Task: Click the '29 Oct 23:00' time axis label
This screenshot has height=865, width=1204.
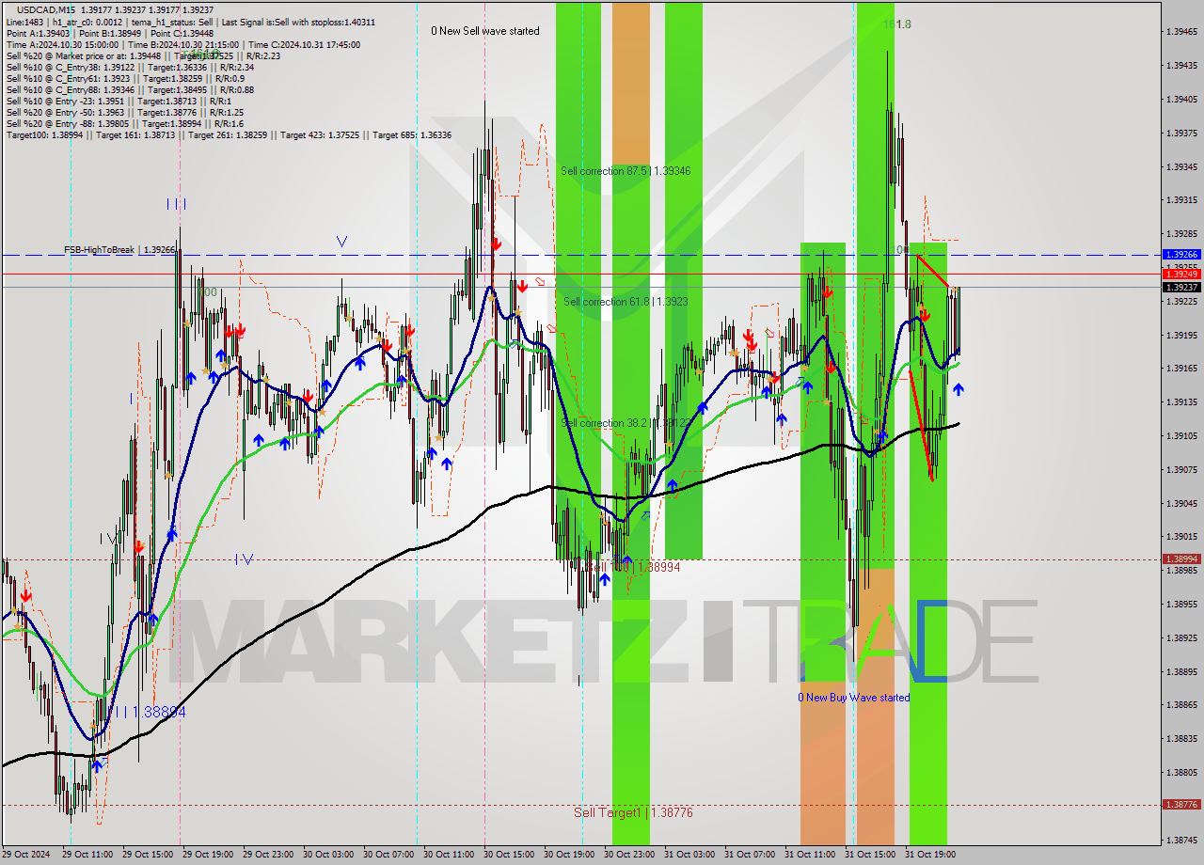Action: point(268,855)
